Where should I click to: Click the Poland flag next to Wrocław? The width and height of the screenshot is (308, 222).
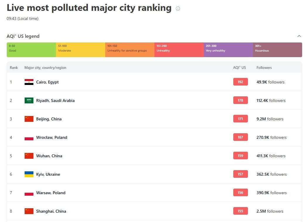29,137
